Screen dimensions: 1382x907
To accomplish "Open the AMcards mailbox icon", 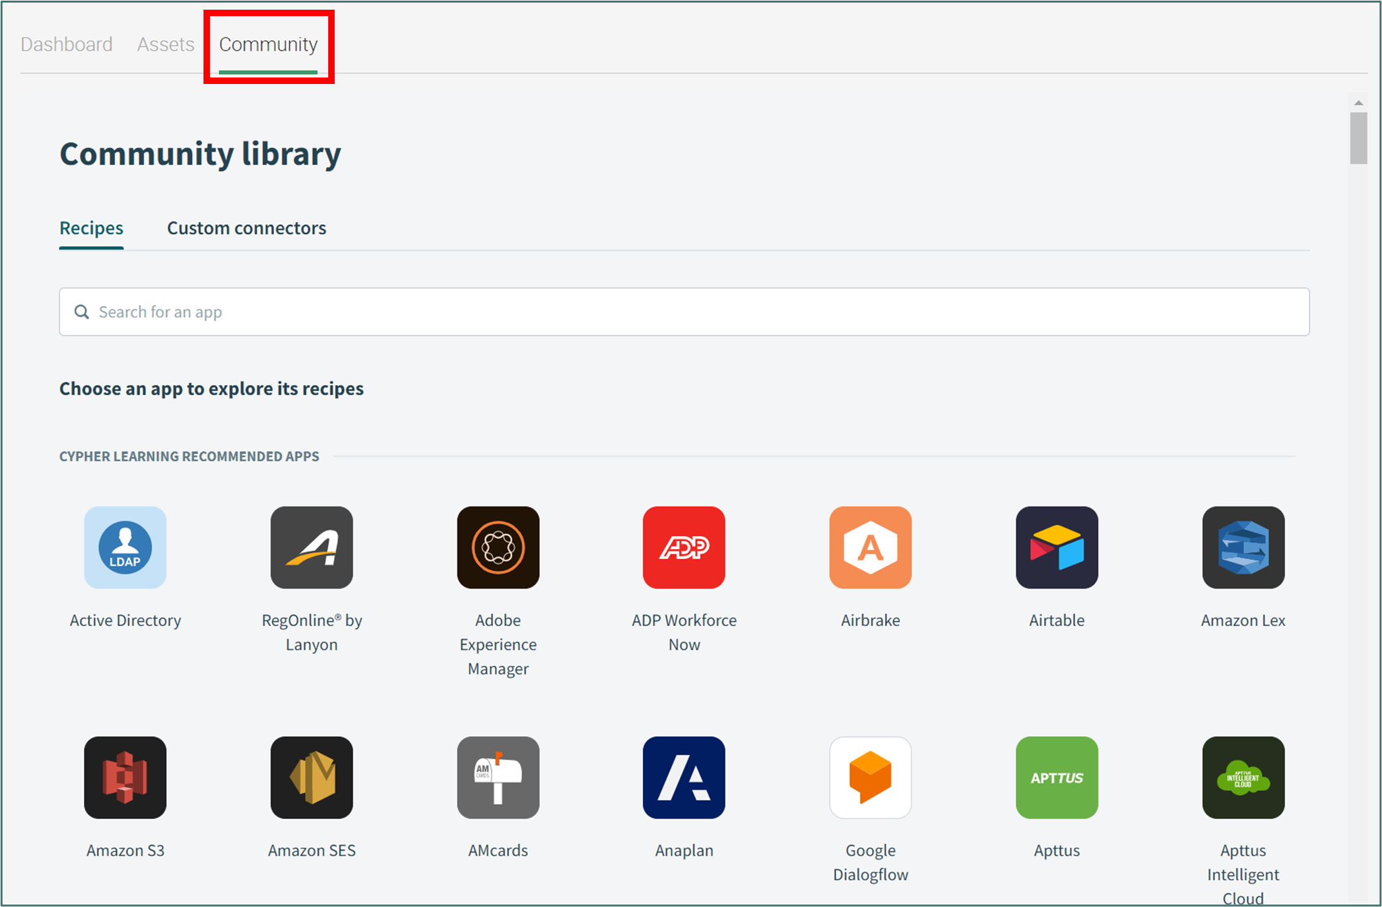I will pyautogui.click(x=498, y=777).
